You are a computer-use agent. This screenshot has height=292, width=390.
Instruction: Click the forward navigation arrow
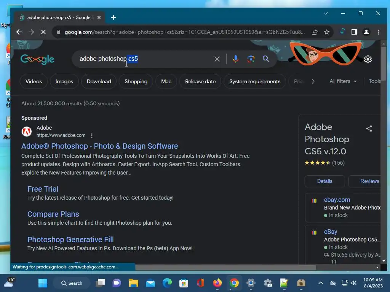point(31,32)
